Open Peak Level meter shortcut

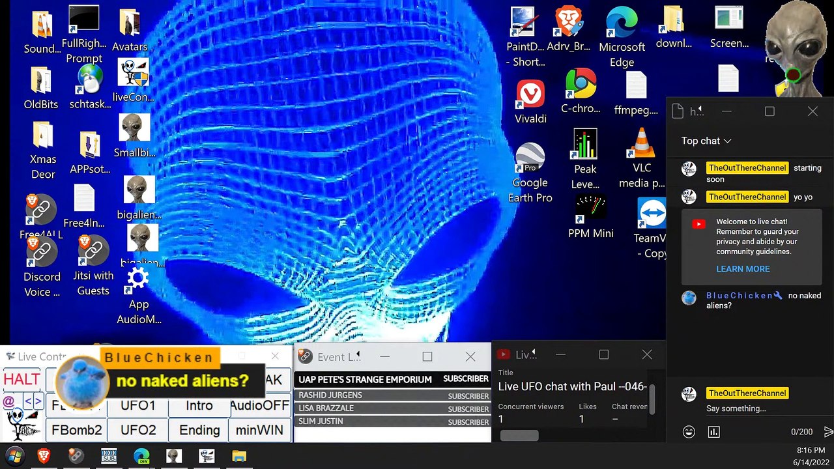(x=585, y=159)
